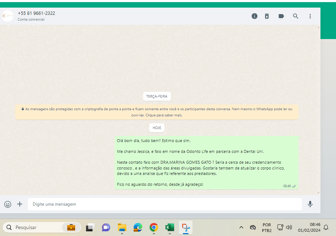Click the contact's profile picture
The image size is (336, 236).
click(x=8, y=16)
